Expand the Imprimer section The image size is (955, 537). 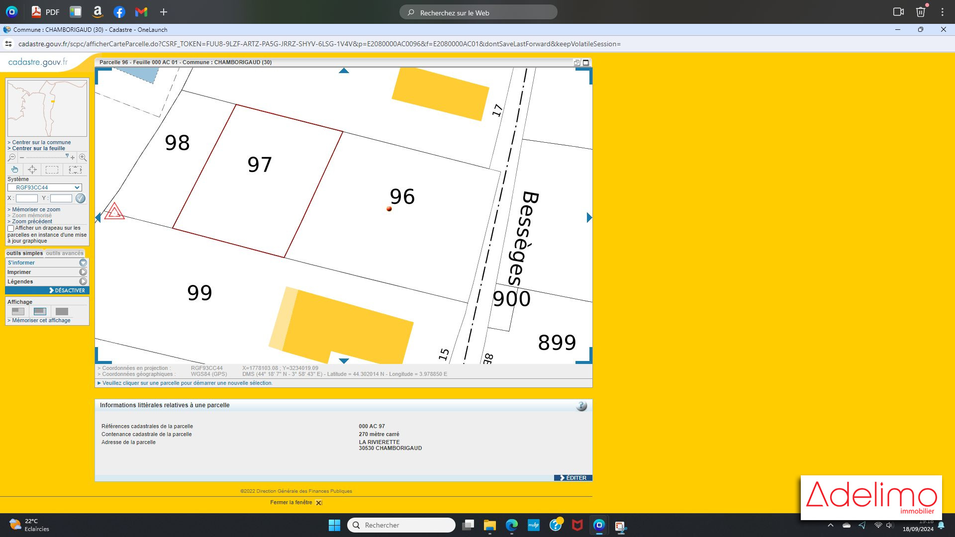coord(83,272)
